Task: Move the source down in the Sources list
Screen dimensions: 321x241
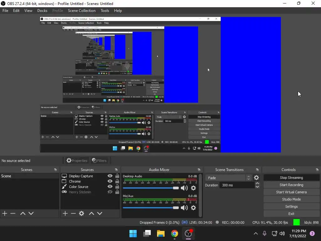Action: point(99,213)
